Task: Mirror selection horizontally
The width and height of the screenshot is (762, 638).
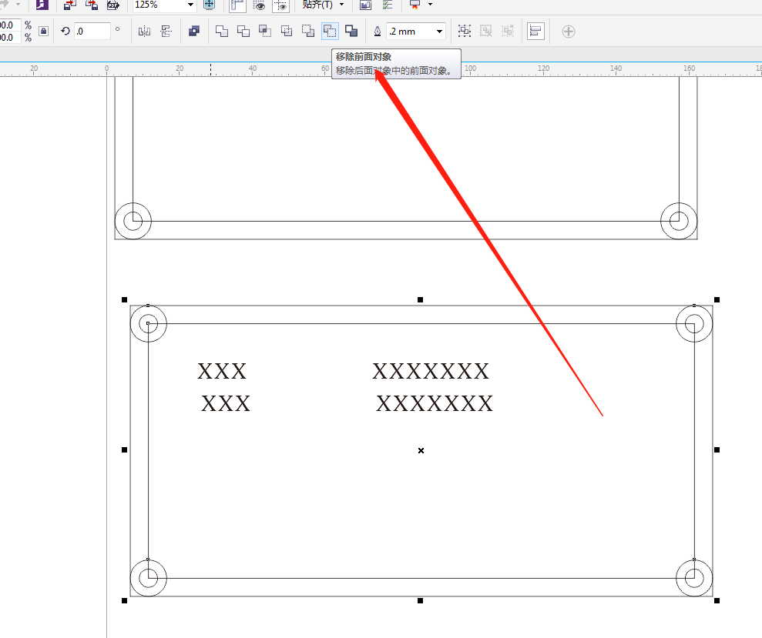Action: [x=144, y=32]
